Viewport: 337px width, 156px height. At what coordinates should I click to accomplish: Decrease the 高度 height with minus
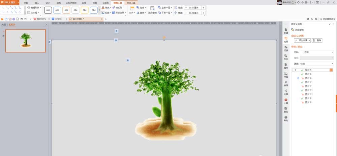pyautogui.click(x=186, y=7)
